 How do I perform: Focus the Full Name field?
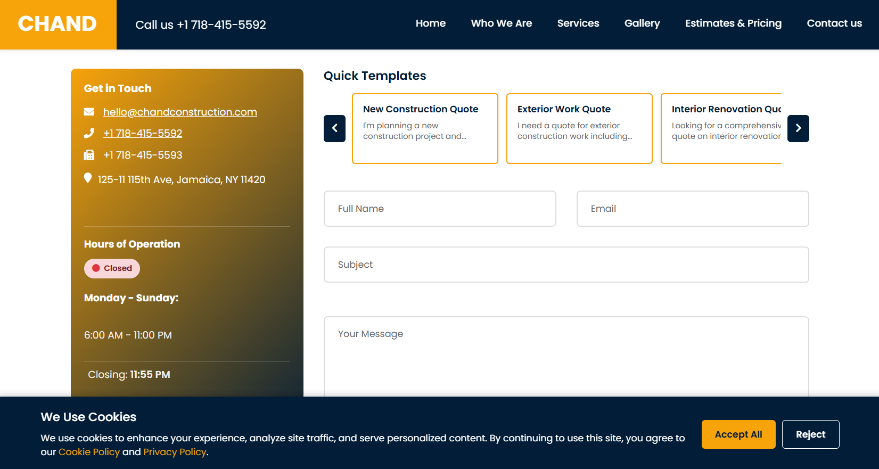pyautogui.click(x=440, y=209)
